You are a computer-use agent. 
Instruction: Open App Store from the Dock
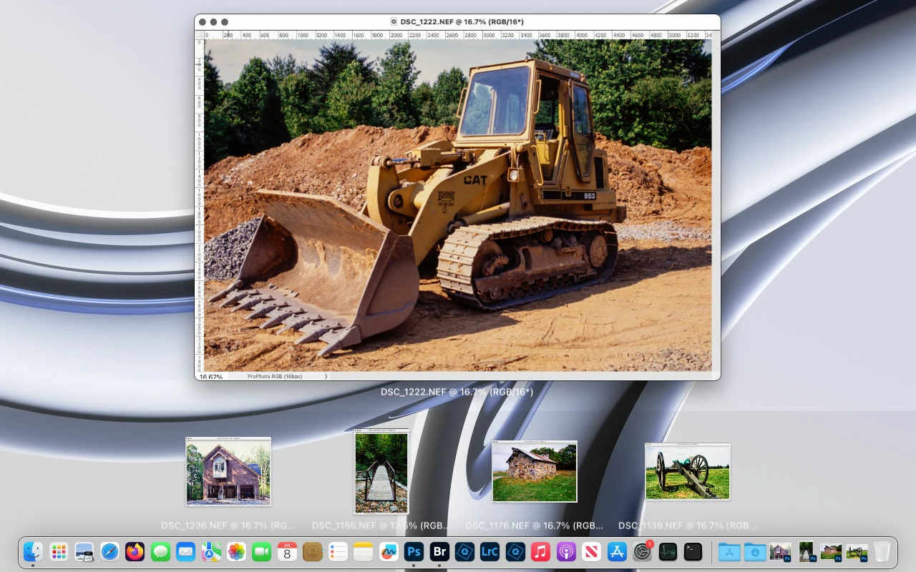click(617, 552)
